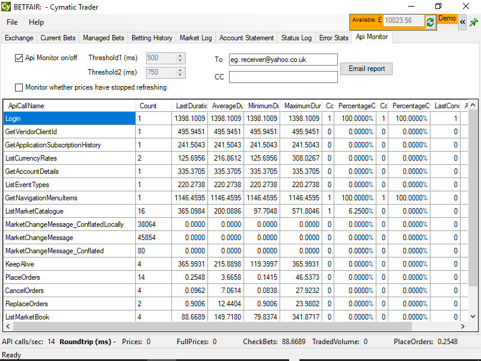Open the Market Log tab
Screen dimensions: 481x361
tap(196, 38)
